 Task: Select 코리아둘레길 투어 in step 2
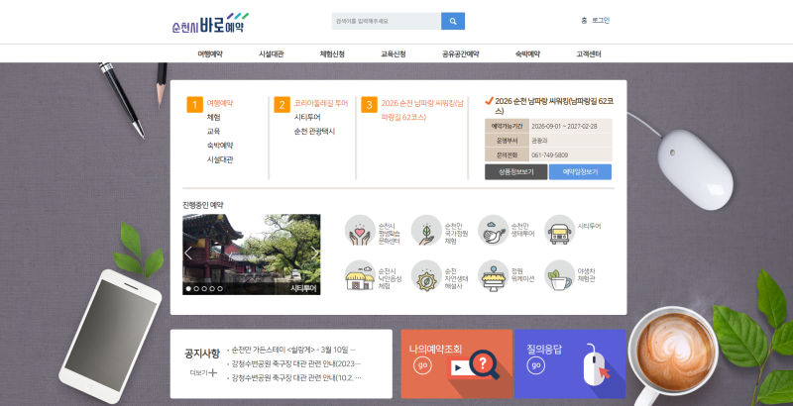(321, 103)
